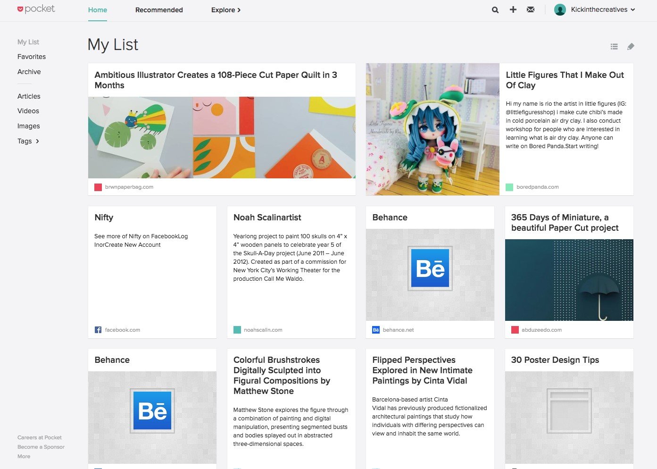The width and height of the screenshot is (657, 469).
Task: Open the noahscalin.com source link
Action: click(x=263, y=330)
